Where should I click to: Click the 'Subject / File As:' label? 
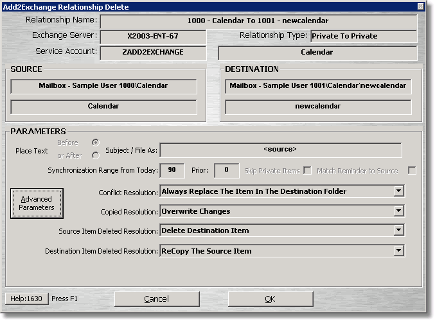(131, 150)
